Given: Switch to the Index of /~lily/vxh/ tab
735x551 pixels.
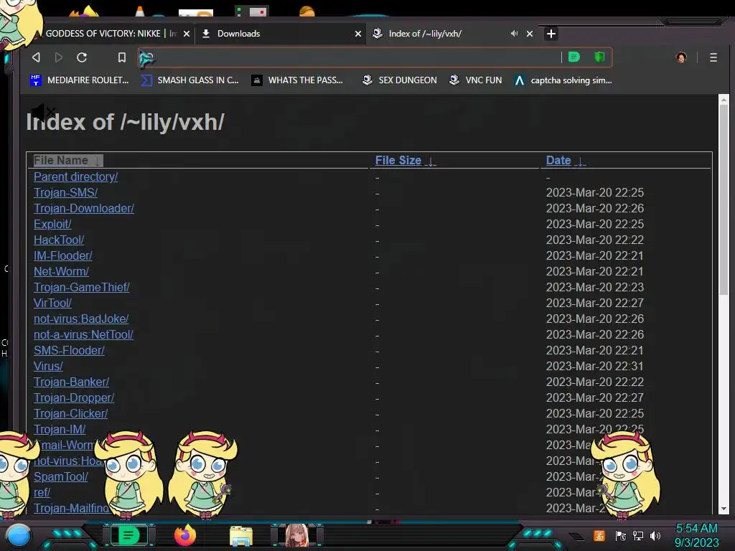Looking at the screenshot, I should point(425,33).
